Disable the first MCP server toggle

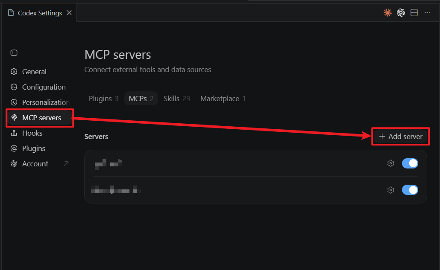[410, 163]
